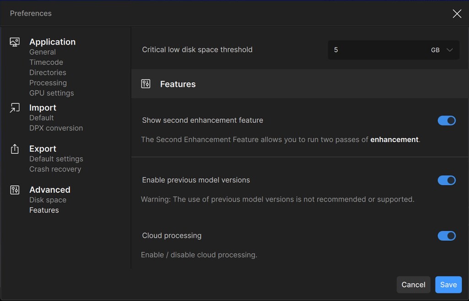Close the Preferences dialog with X
This screenshot has height=301, width=469.
click(x=457, y=14)
